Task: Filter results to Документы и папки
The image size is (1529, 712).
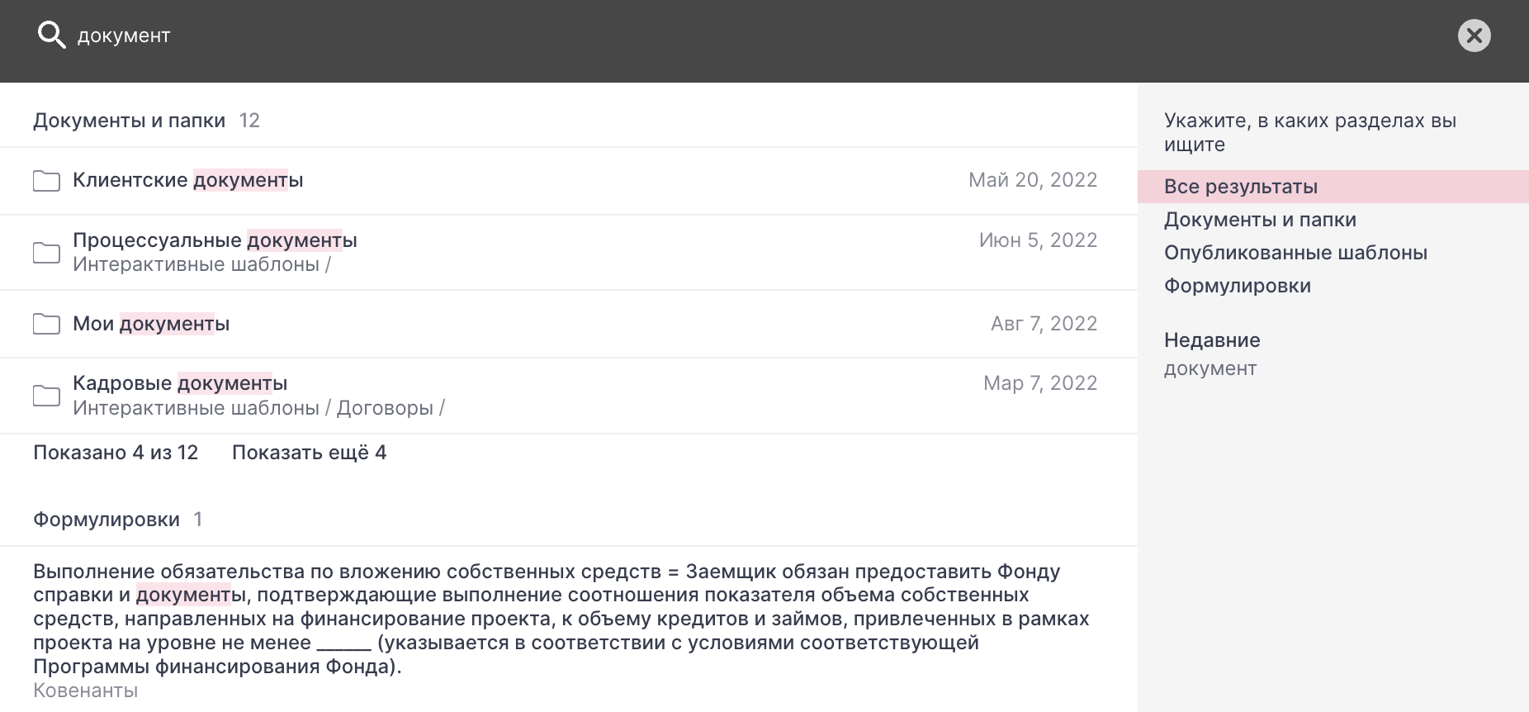Action: (1260, 220)
